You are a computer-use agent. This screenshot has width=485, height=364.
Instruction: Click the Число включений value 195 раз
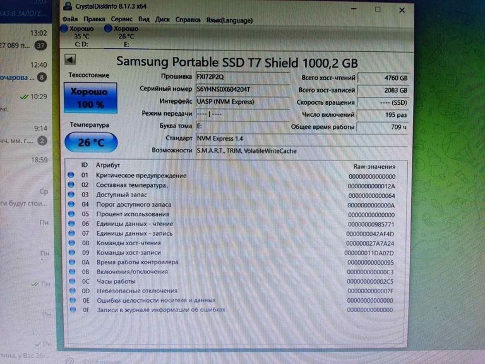coord(383,115)
